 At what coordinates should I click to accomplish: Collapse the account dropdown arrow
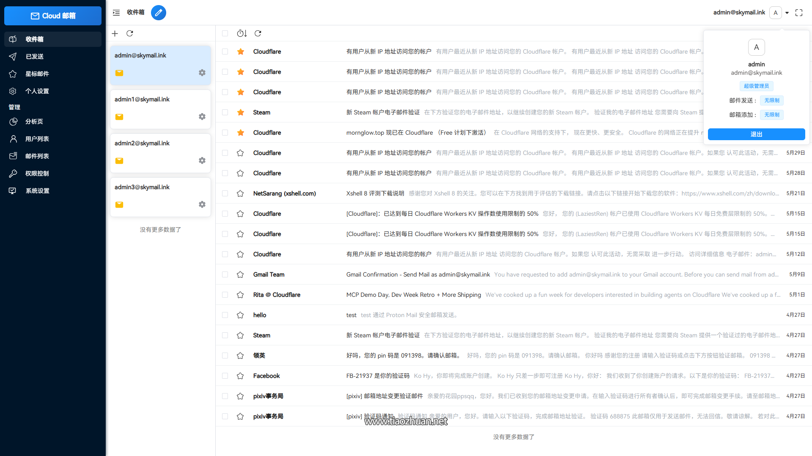tap(787, 13)
